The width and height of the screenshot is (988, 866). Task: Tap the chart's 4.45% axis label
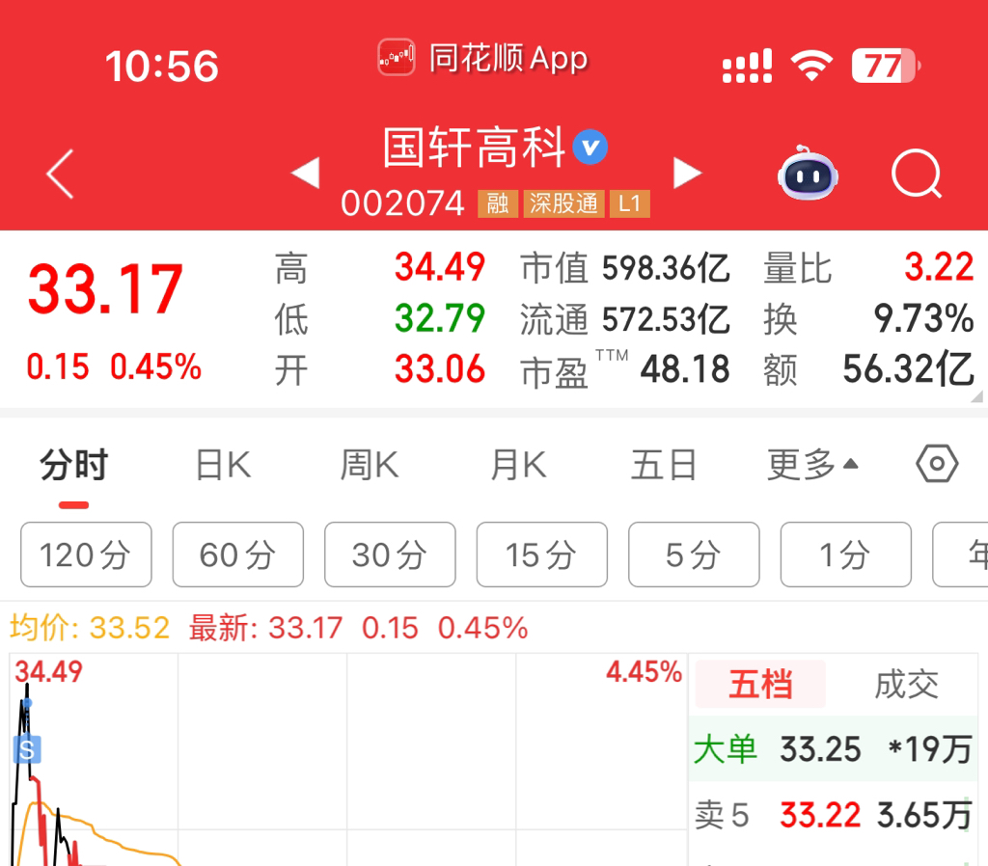(x=644, y=672)
